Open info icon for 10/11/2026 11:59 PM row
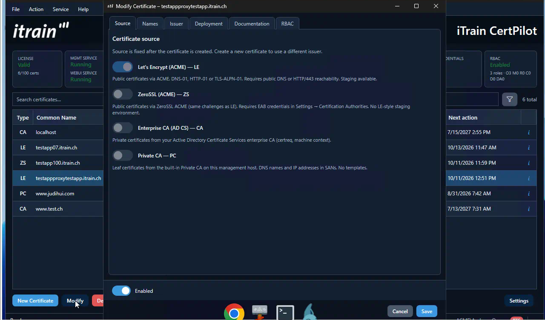 point(529,163)
